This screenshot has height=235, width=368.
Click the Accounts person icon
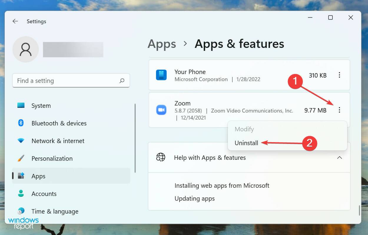tap(21, 194)
